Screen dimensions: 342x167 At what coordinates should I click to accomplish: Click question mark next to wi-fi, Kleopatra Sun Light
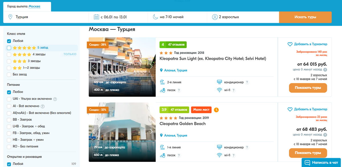pyautogui.click(x=233, y=90)
